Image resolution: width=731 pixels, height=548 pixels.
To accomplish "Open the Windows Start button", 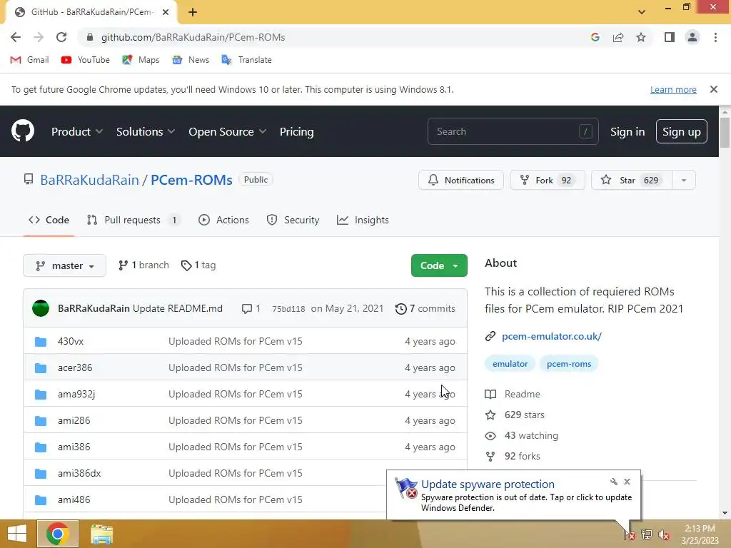I will coord(17,534).
